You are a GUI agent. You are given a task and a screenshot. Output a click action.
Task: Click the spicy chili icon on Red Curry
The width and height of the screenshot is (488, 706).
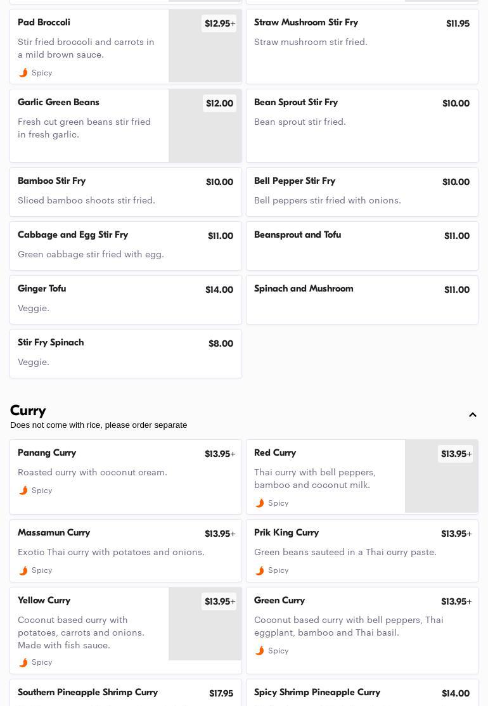tap(260, 503)
